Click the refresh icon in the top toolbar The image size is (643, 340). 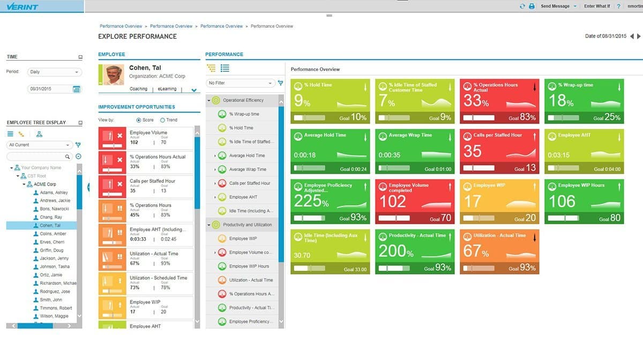coord(522,6)
